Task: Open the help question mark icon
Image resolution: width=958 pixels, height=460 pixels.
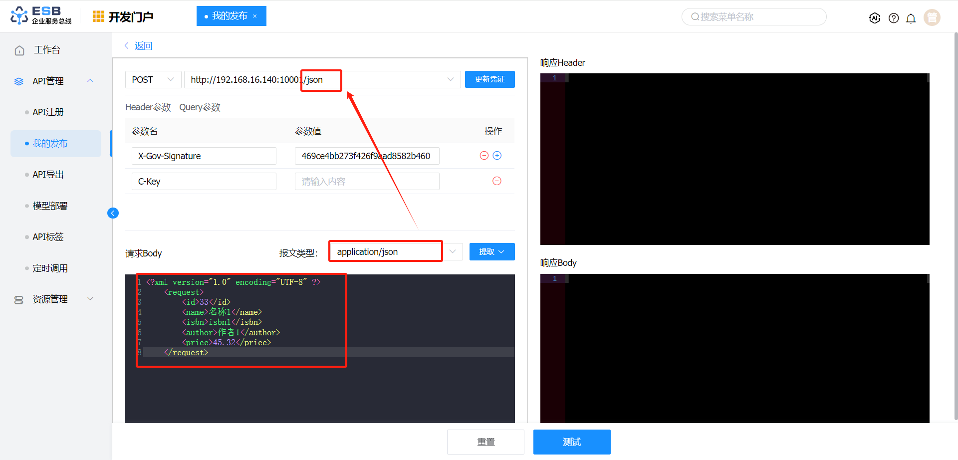Action: pyautogui.click(x=894, y=18)
